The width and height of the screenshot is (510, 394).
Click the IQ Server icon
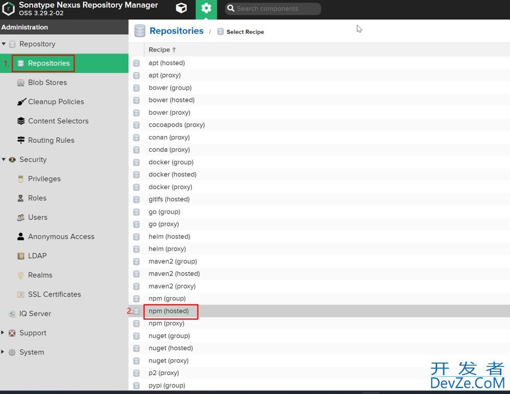[x=12, y=313]
